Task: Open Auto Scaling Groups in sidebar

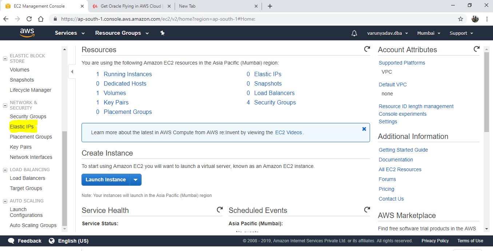Action: pyautogui.click(x=33, y=225)
